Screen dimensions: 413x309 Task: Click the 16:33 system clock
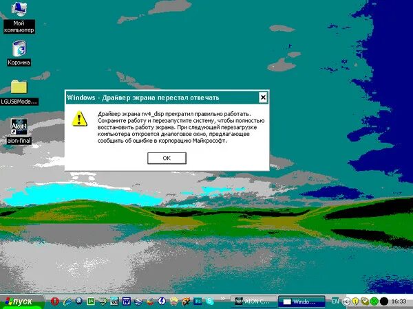tap(399, 301)
